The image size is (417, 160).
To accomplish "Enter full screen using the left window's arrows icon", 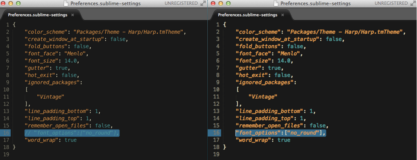I will (x=203, y=4).
